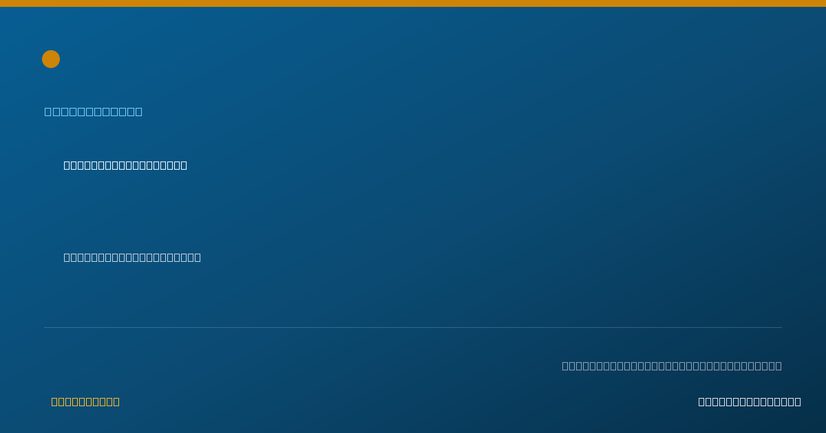Click the orange accent bar at top
This screenshot has width=826, height=433.
(413, 3)
